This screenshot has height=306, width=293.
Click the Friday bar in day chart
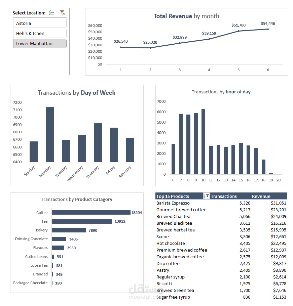point(114,145)
